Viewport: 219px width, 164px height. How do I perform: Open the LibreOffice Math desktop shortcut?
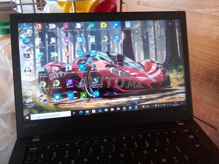pyautogui.click(x=65, y=27)
